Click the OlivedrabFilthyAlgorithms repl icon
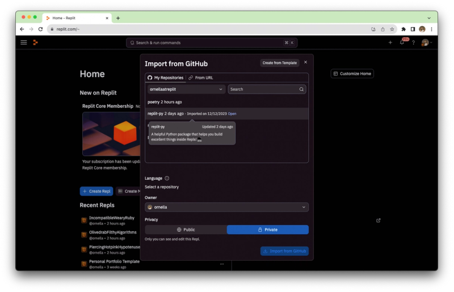 tap(84, 235)
